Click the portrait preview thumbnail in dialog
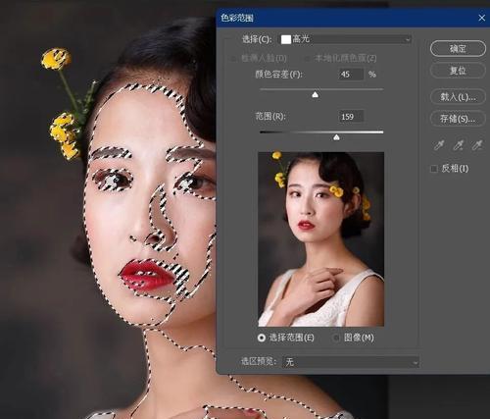Viewport: 490px width, 419px height. (x=321, y=239)
